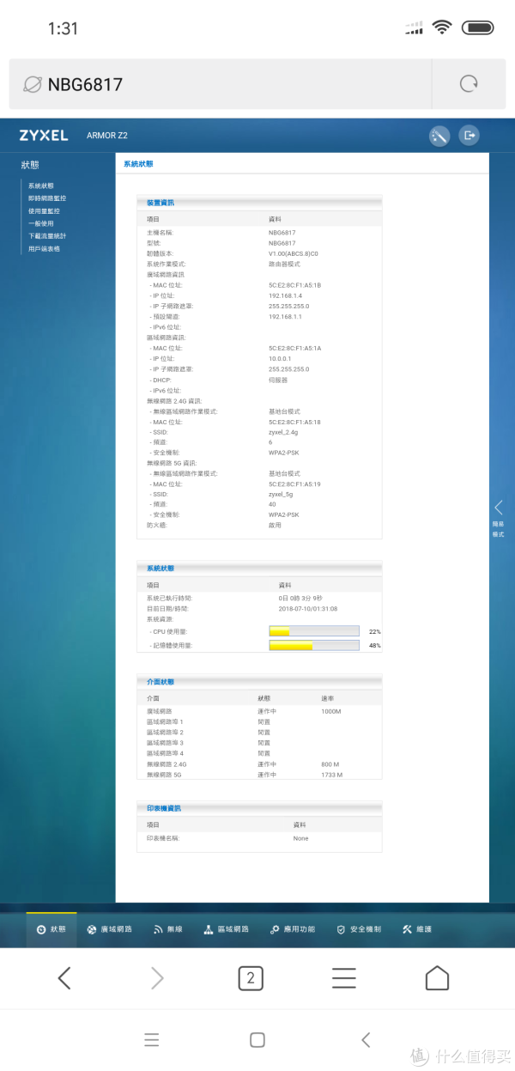Tap the NBG6817 address bar field
This screenshot has height=1071, width=515.
(220, 84)
